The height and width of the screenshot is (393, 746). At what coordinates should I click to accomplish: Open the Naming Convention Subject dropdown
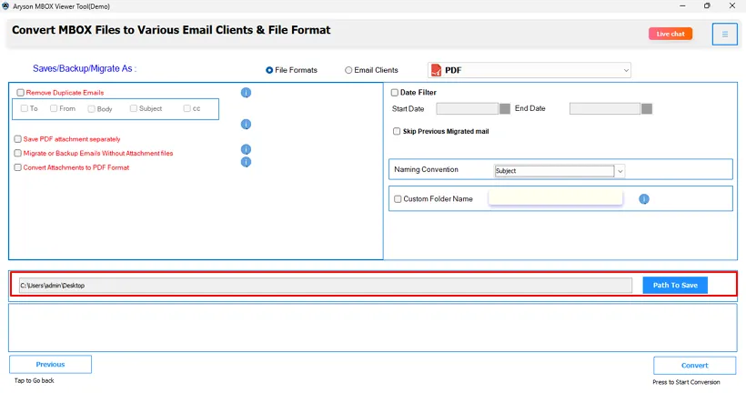(559, 171)
